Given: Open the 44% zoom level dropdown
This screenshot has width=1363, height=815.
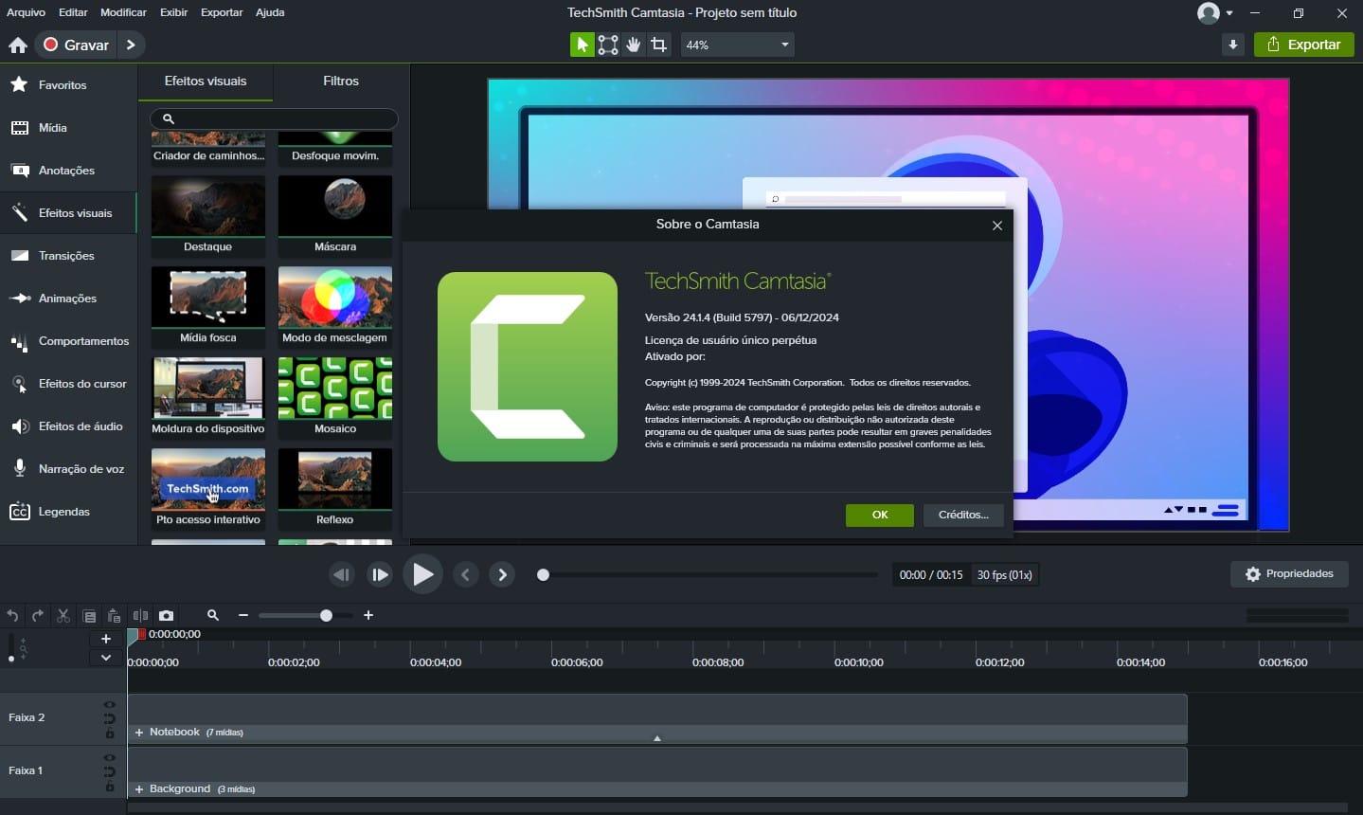Looking at the screenshot, I should point(784,45).
